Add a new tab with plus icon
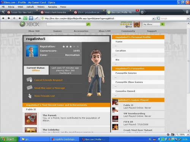190x142 pixels. [142, 12]
